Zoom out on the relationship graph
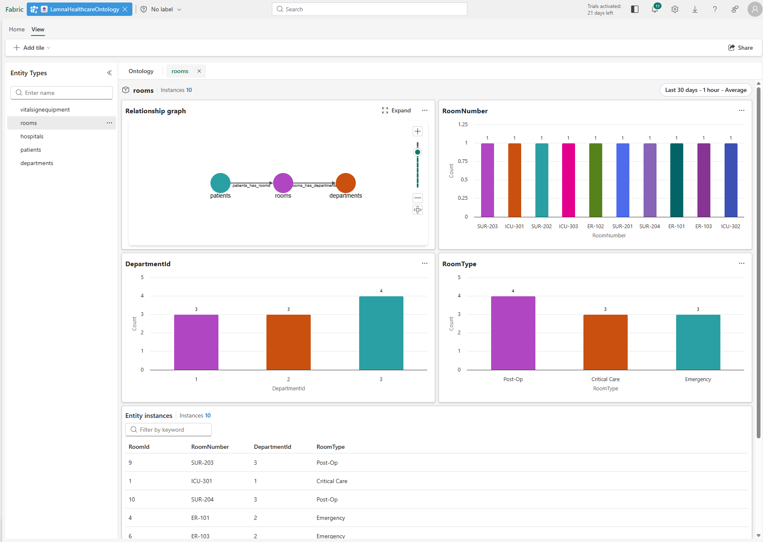Screen dimensions: 763x542 click(x=417, y=198)
